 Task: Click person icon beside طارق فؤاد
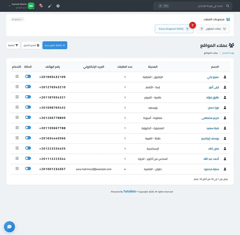point(225,97)
